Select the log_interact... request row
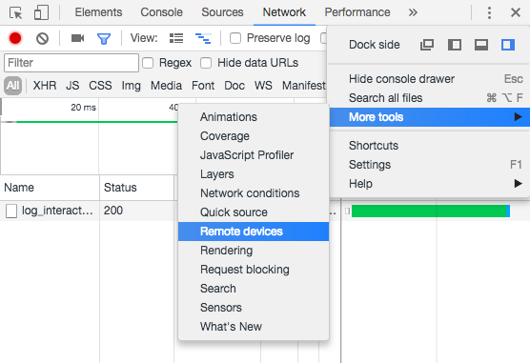 pyautogui.click(x=57, y=211)
